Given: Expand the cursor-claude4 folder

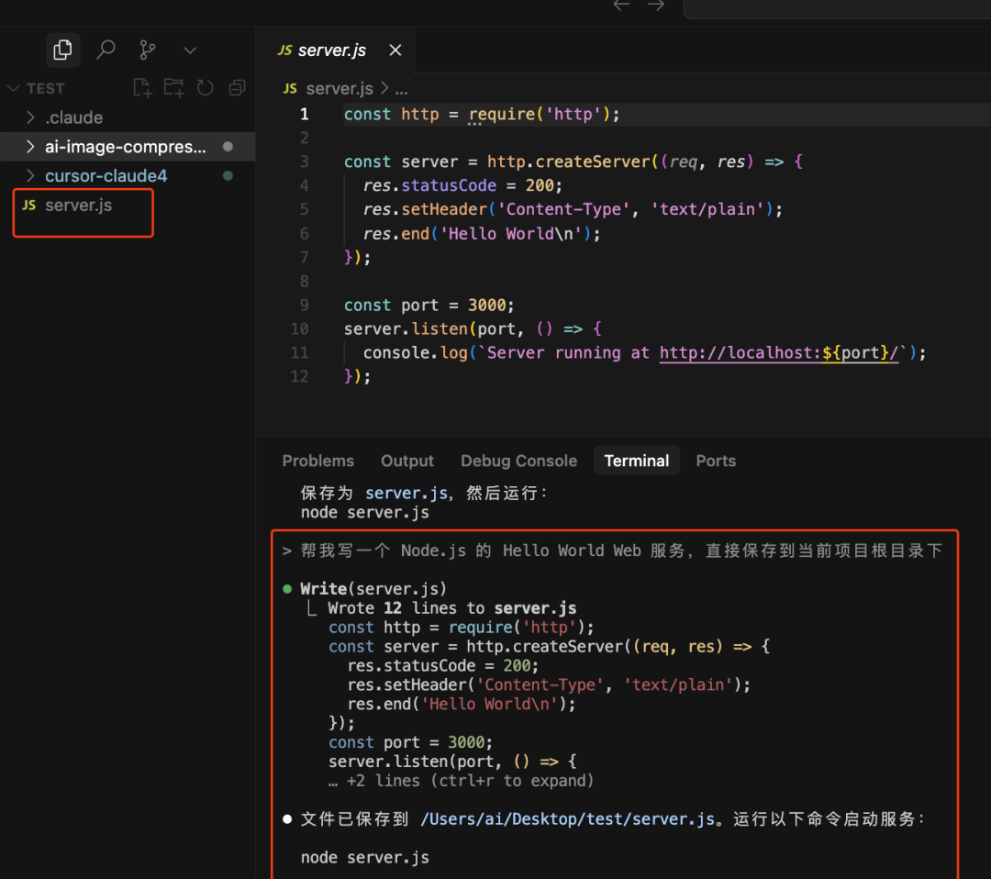Looking at the screenshot, I should [x=30, y=175].
